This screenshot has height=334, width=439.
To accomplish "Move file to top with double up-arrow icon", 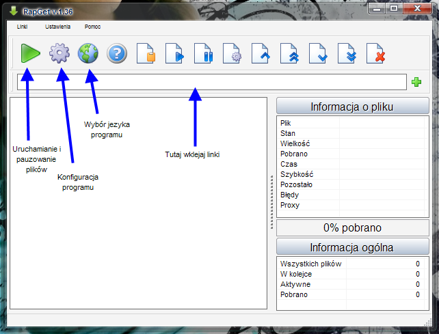I will (x=290, y=53).
